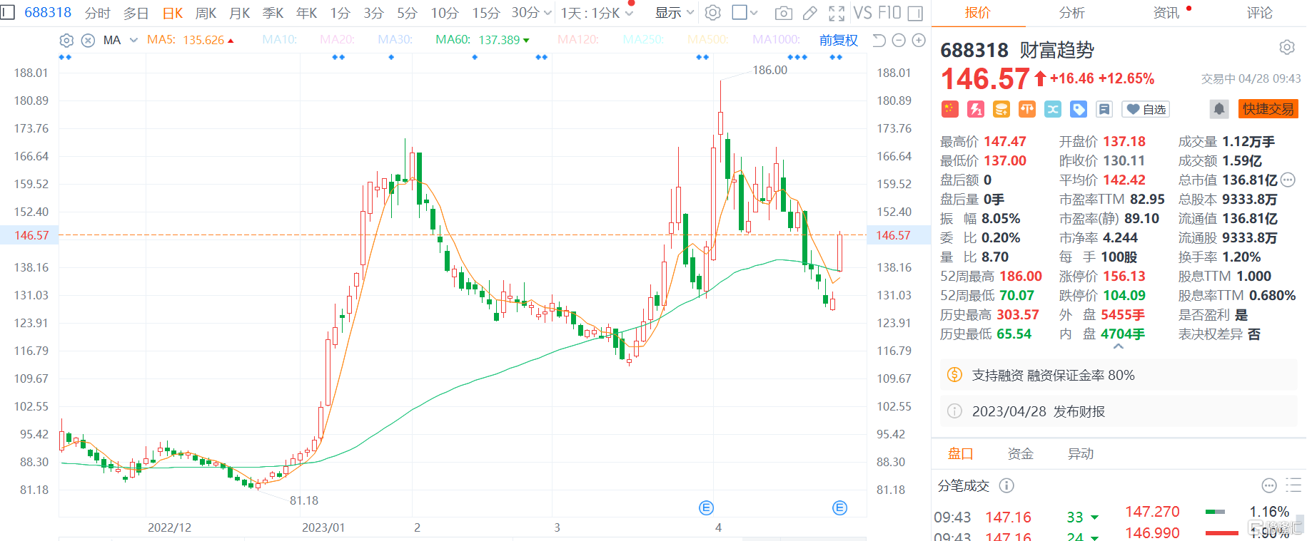
Task: Click the rightmost E earnings marker
Action: (x=839, y=507)
